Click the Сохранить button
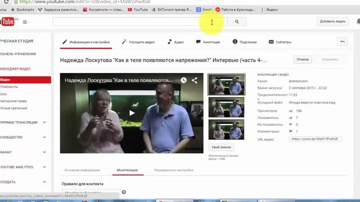 330,59
